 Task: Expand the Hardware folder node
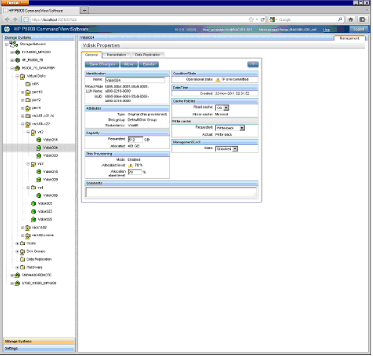[17, 268]
